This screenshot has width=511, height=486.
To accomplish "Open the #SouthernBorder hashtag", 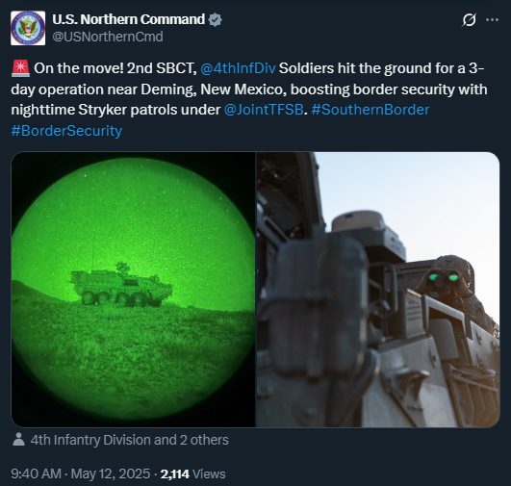I will tap(370, 110).
